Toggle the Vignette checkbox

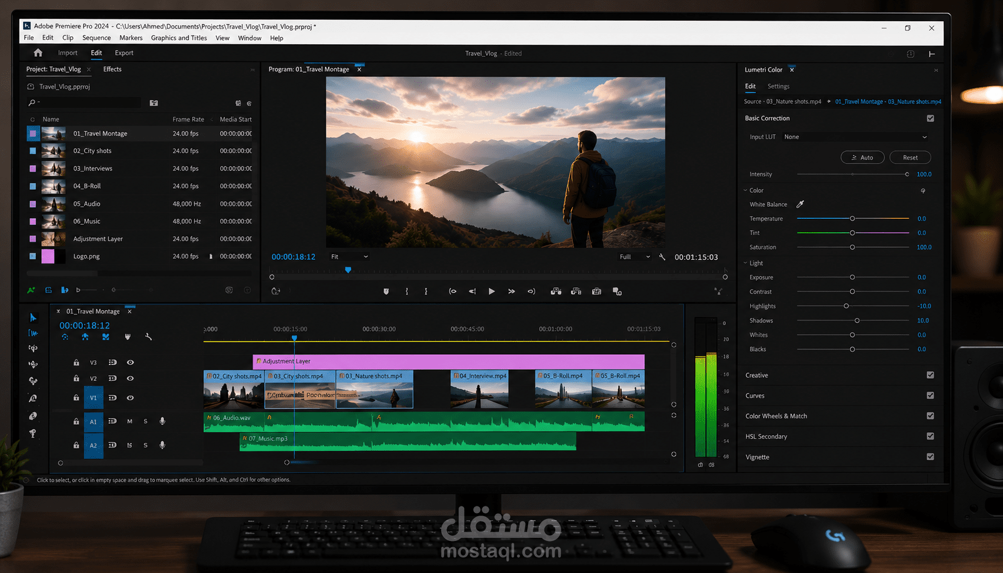930,457
